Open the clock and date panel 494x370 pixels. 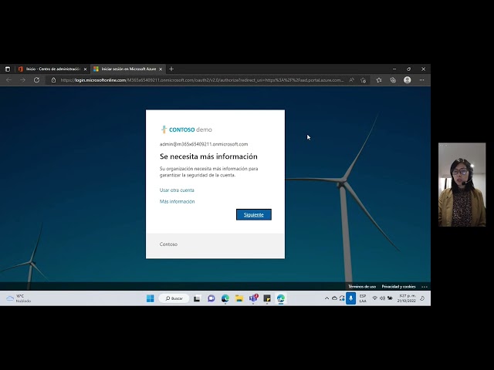pos(407,298)
